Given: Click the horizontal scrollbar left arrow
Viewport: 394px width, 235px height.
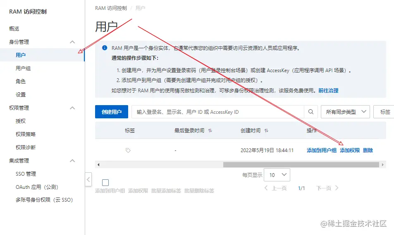Looking at the screenshot, I should click(x=98, y=164).
